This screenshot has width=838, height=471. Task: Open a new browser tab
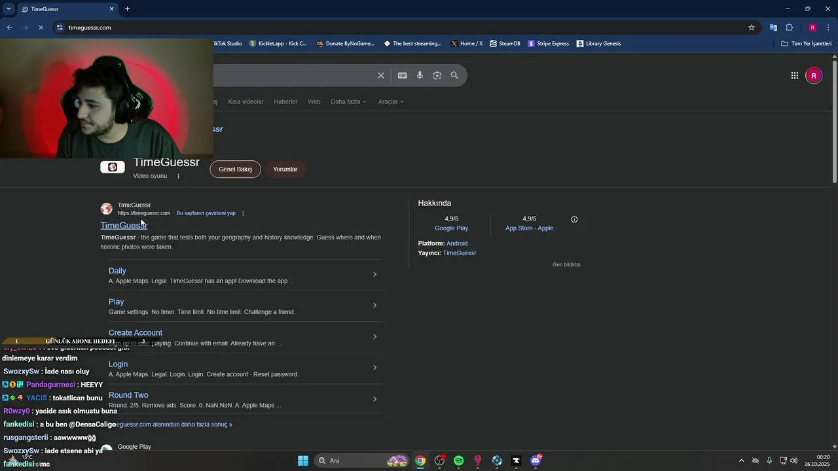click(127, 9)
